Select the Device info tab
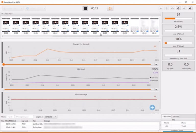The width and height of the screenshot is (196, 133). coord(166,116)
